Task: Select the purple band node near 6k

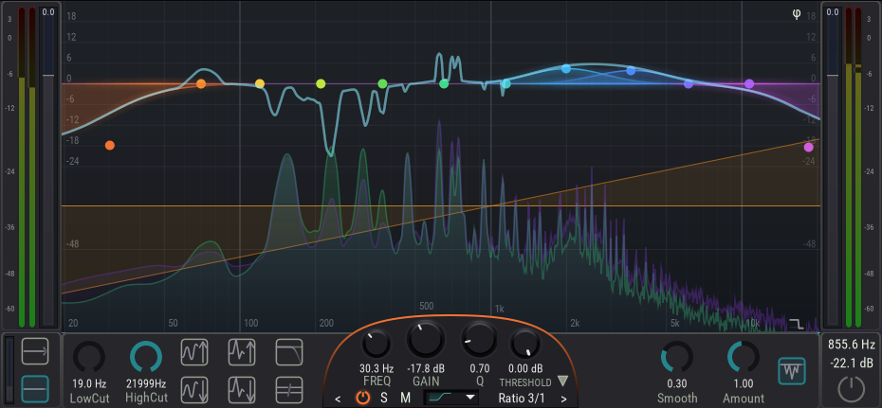Action: [688, 84]
